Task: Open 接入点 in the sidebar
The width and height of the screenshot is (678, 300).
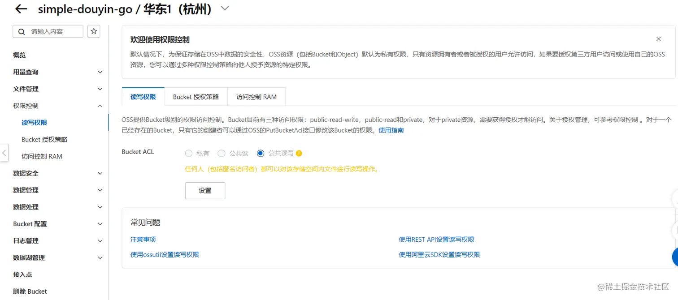Action: pos(22,274)
